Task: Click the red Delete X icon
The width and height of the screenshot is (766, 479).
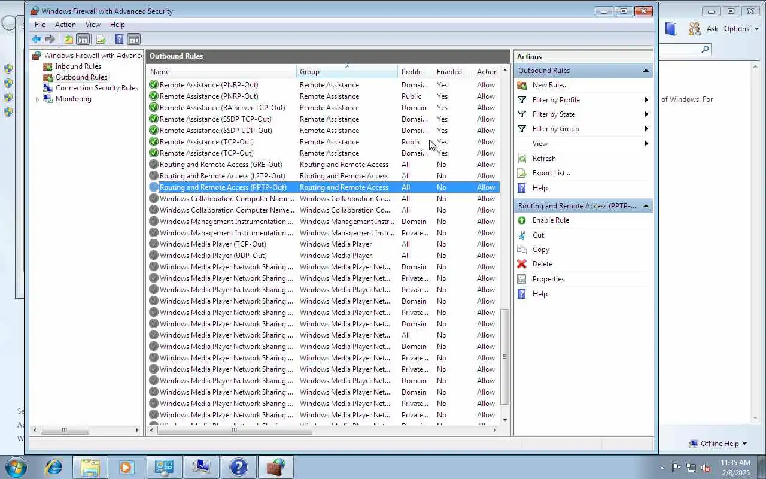Action: pyautogui.click(x=522, y=264)
